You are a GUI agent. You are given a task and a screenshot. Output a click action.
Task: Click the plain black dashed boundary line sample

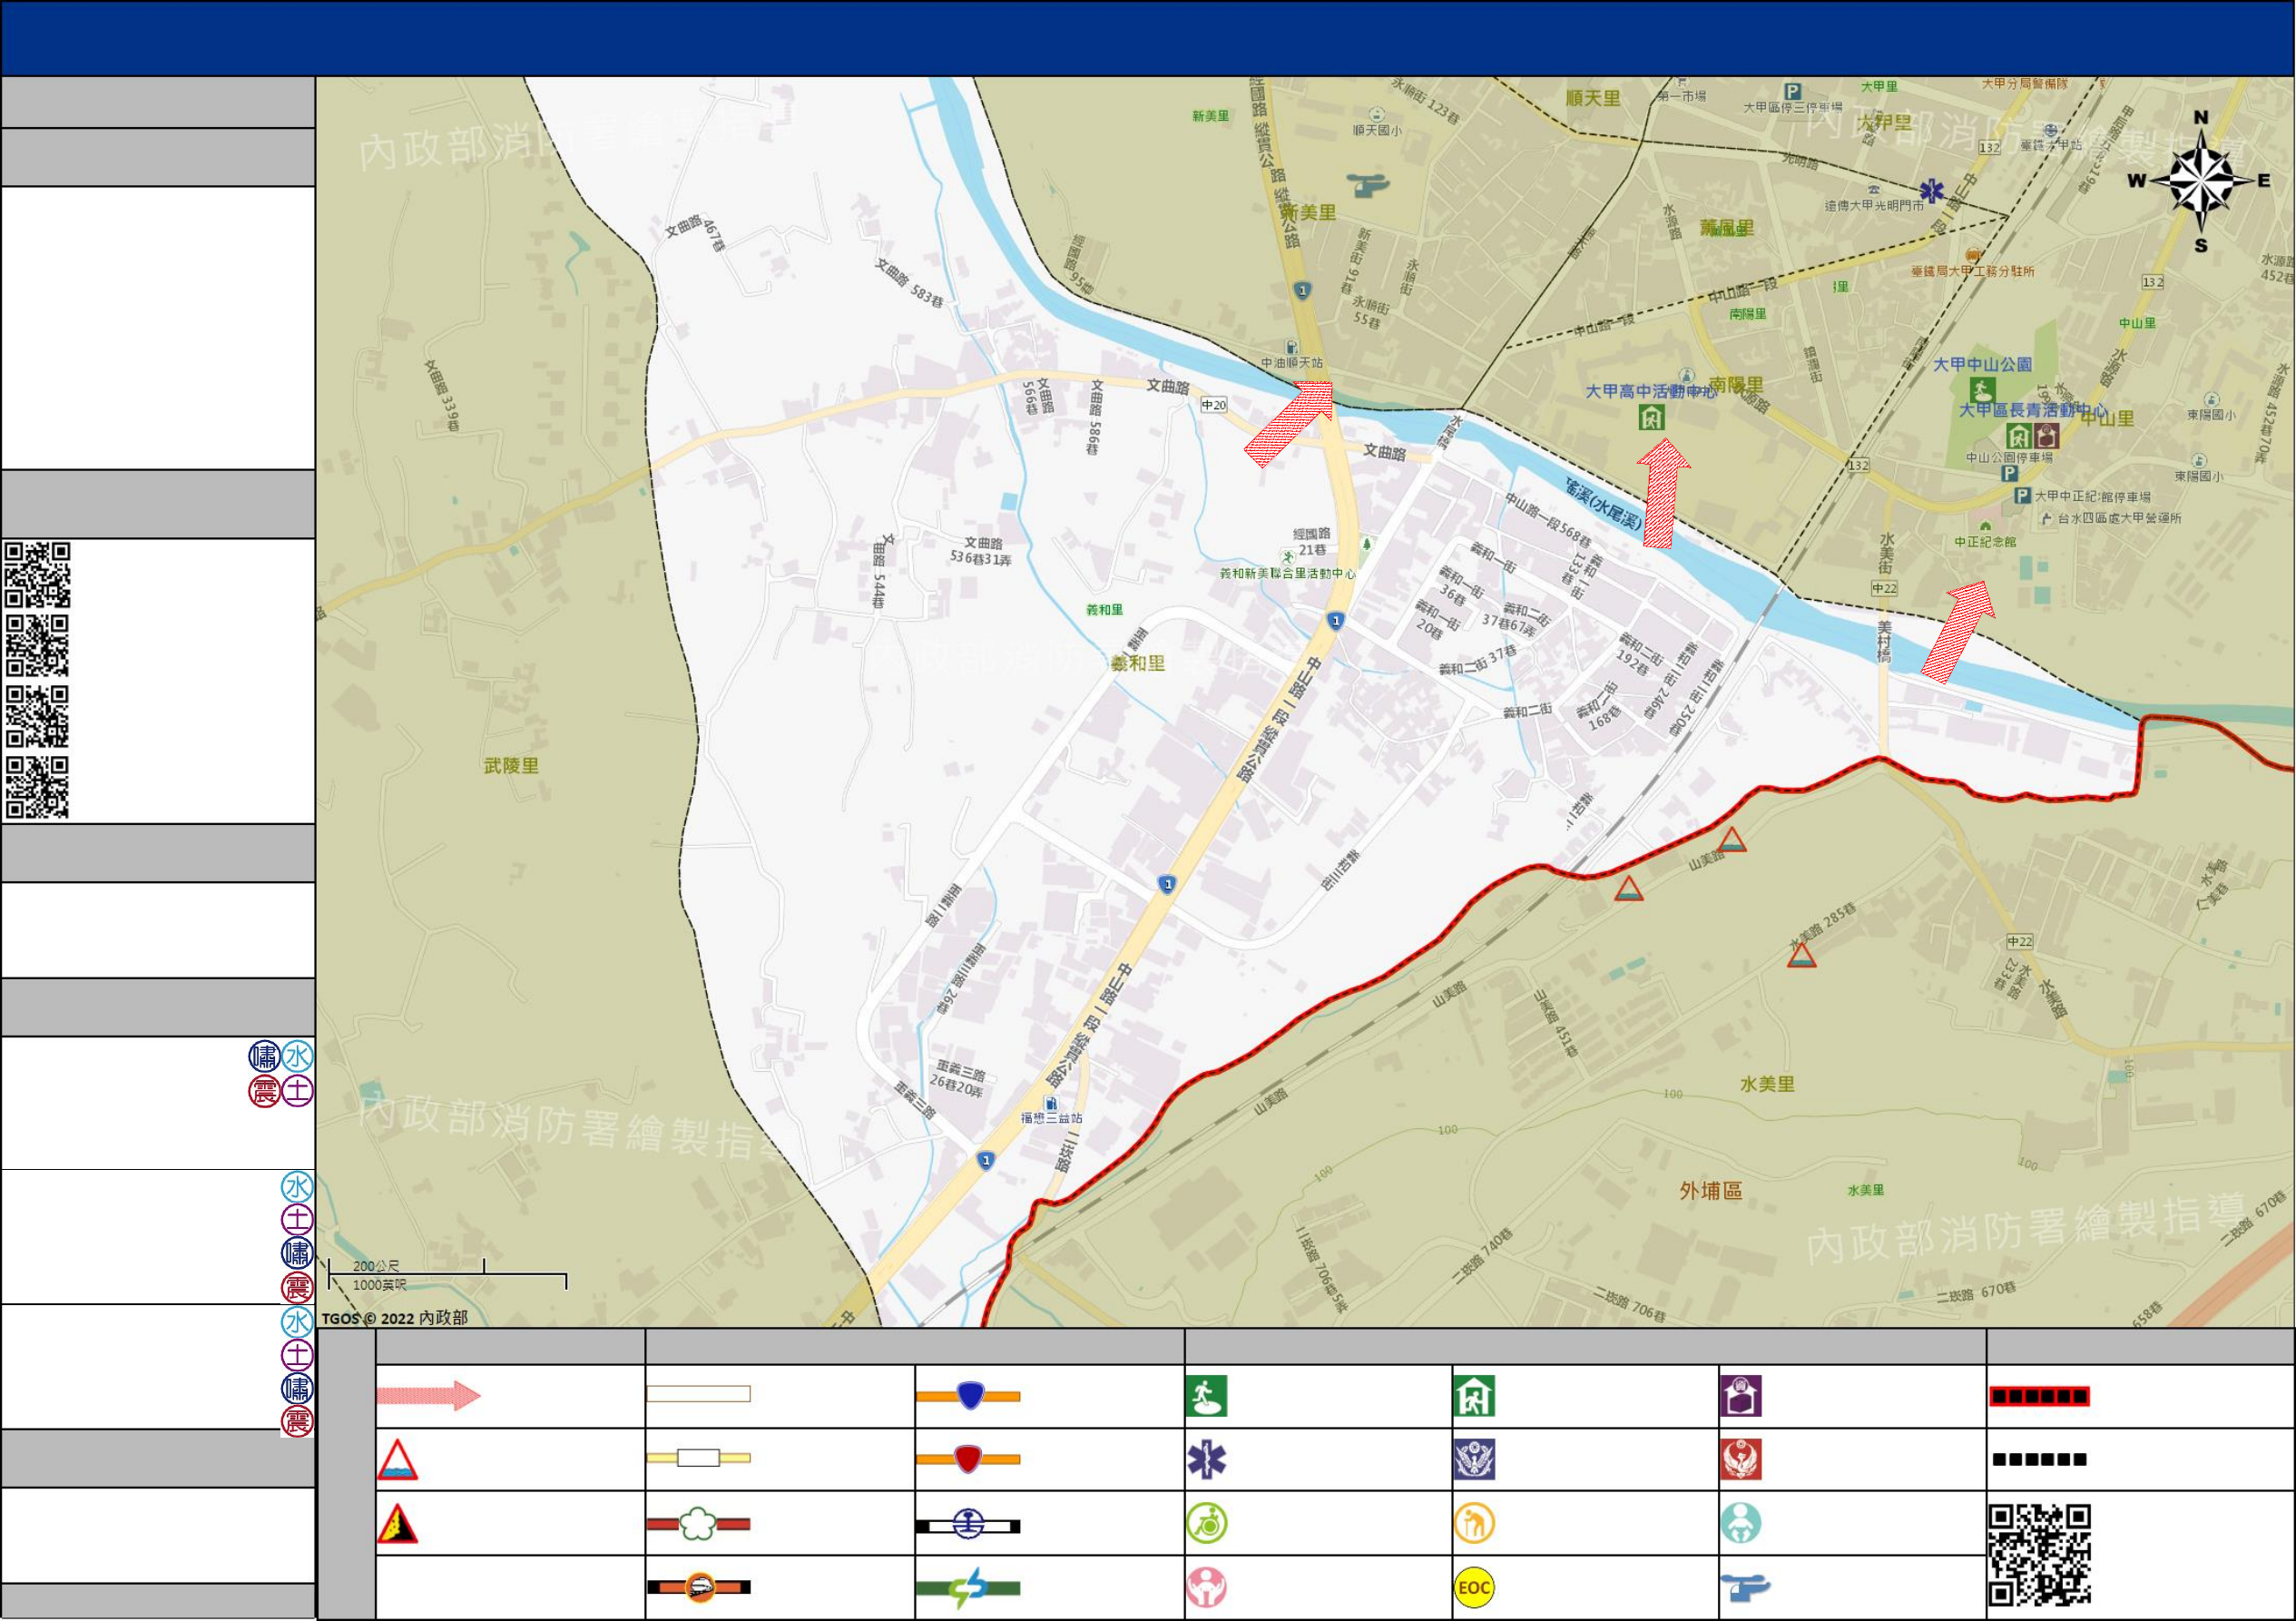[x=2039, y=1460]
